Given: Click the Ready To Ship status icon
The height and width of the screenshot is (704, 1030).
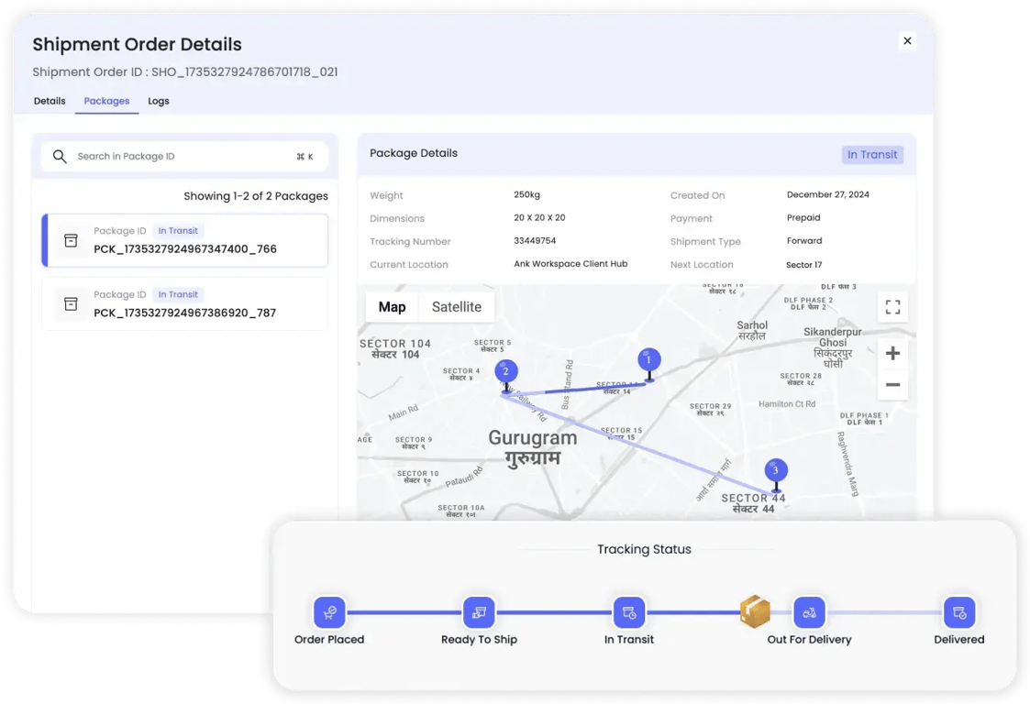Looking at the screenshot, I should click(479, 612).
